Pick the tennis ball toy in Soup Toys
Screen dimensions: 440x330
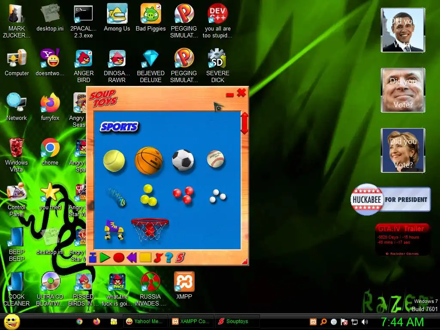coord(114,161)
